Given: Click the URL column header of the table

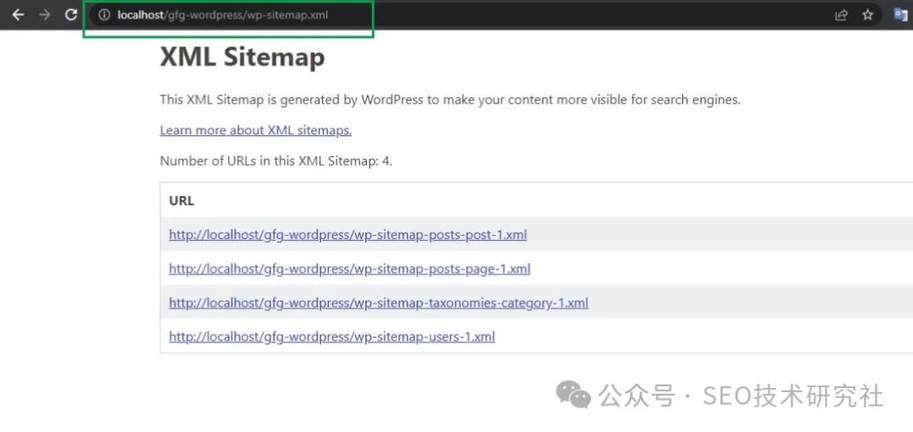Looking at the screenshot, I should 181,201.
